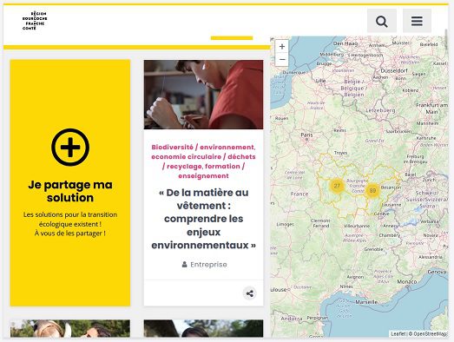Open the map cluster marker 27

tap(337, 186)
